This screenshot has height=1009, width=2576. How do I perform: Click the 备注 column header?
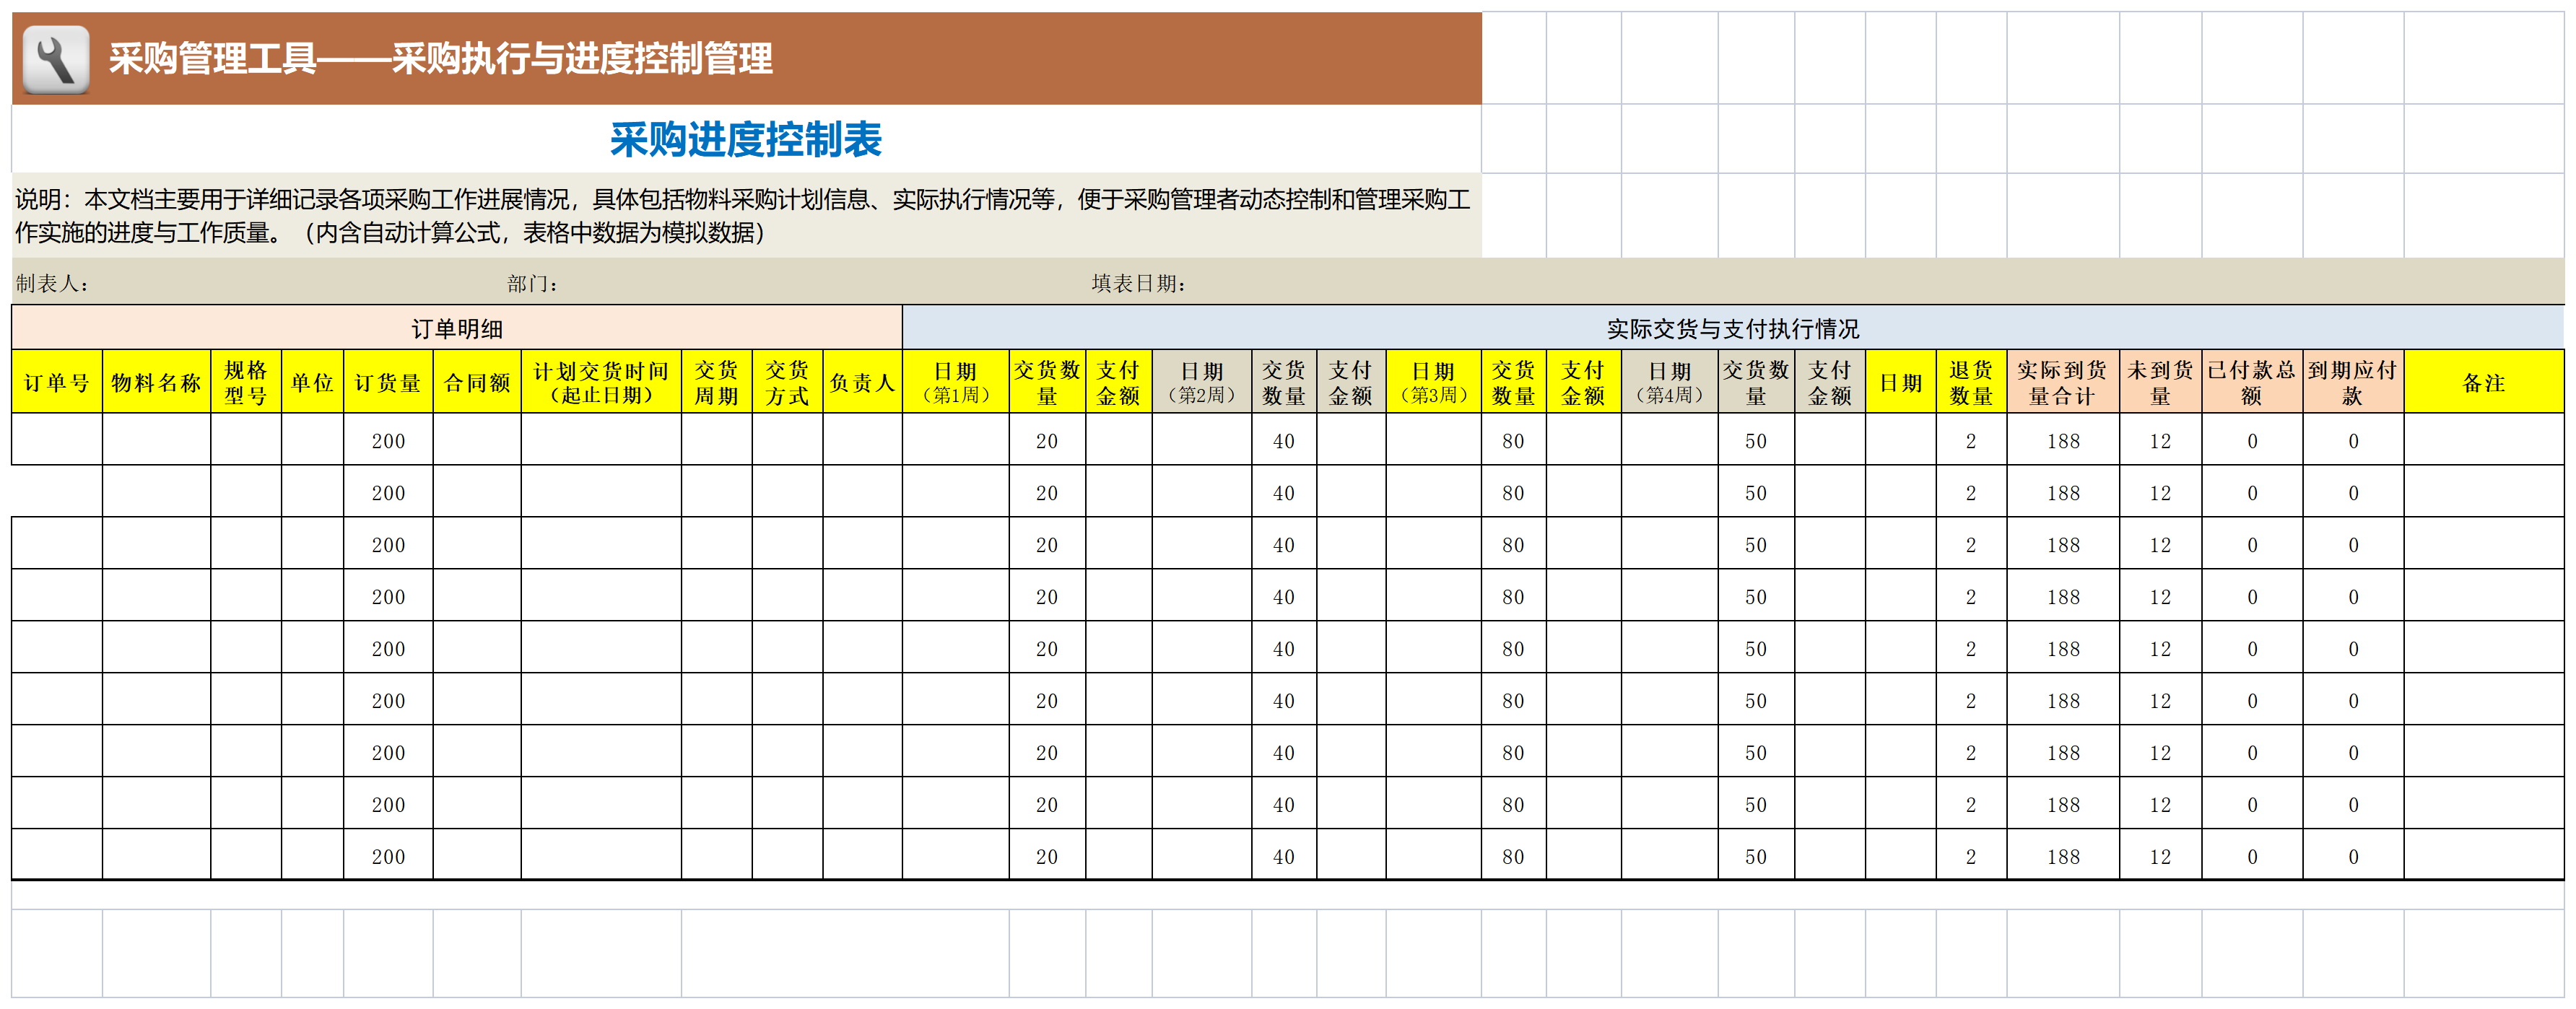[2484, 382]
